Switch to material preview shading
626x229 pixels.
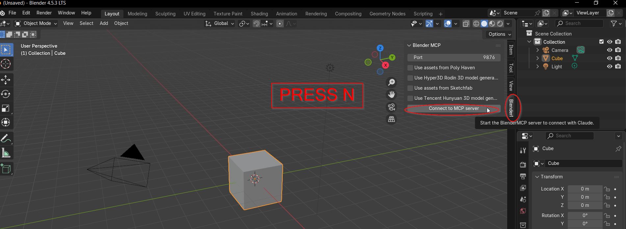click(492, 24)
